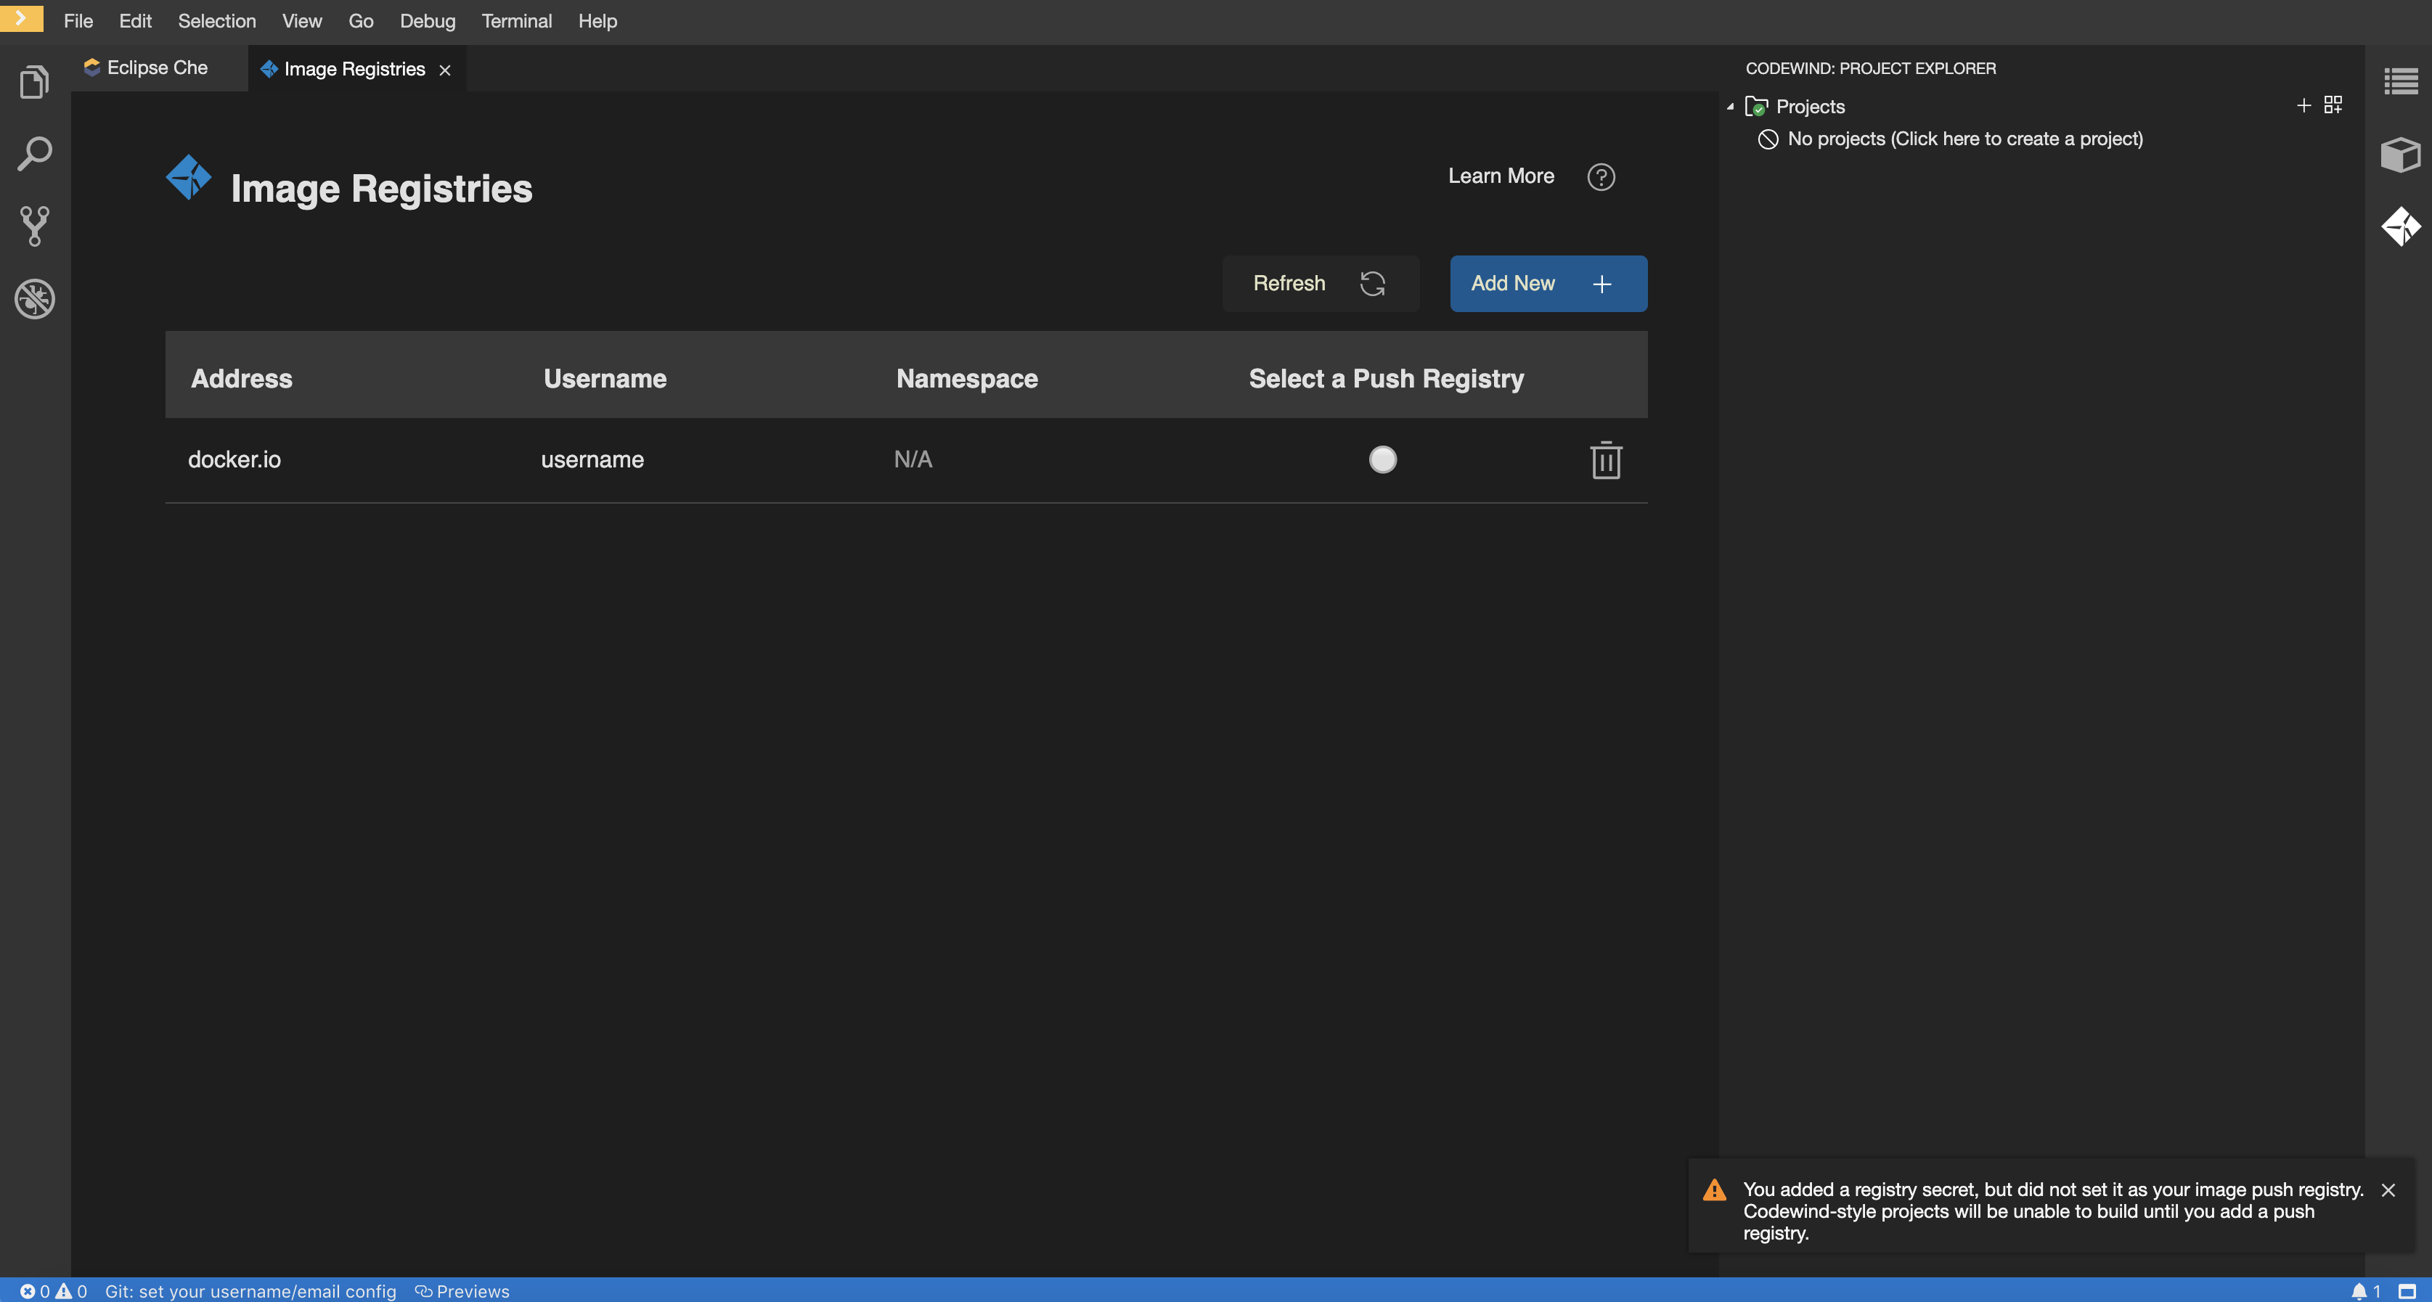2432x1302 pixels.
Task: Click the Refresh button
Action: pyautogui.click(x=1320, y=283)
